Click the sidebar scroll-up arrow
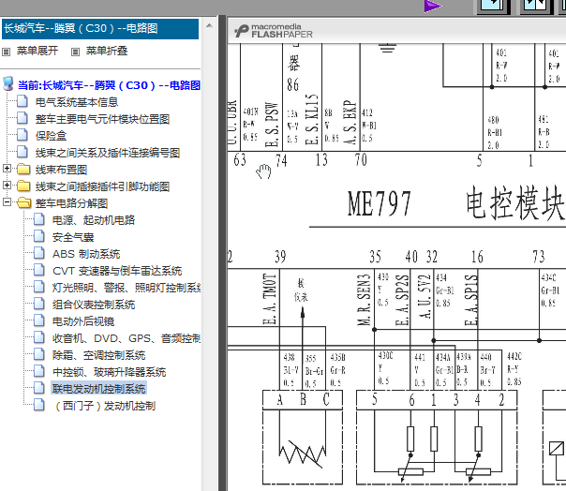Image resolution: width=566 pixels, height=491 pixels. coord(209,25)
